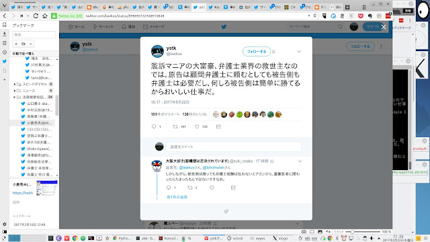Open Konsole from the taskbar
The height and width of the screenshot is (242, 430).
click(168, 238)
